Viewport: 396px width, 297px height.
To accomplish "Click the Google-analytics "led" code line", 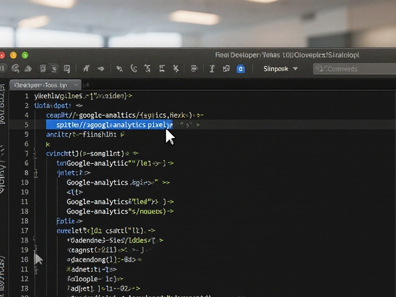I will [x=114, y=202].
